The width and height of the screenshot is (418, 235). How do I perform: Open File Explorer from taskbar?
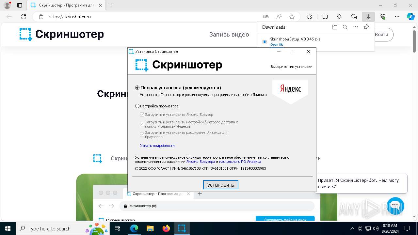[x=150, y=228]
